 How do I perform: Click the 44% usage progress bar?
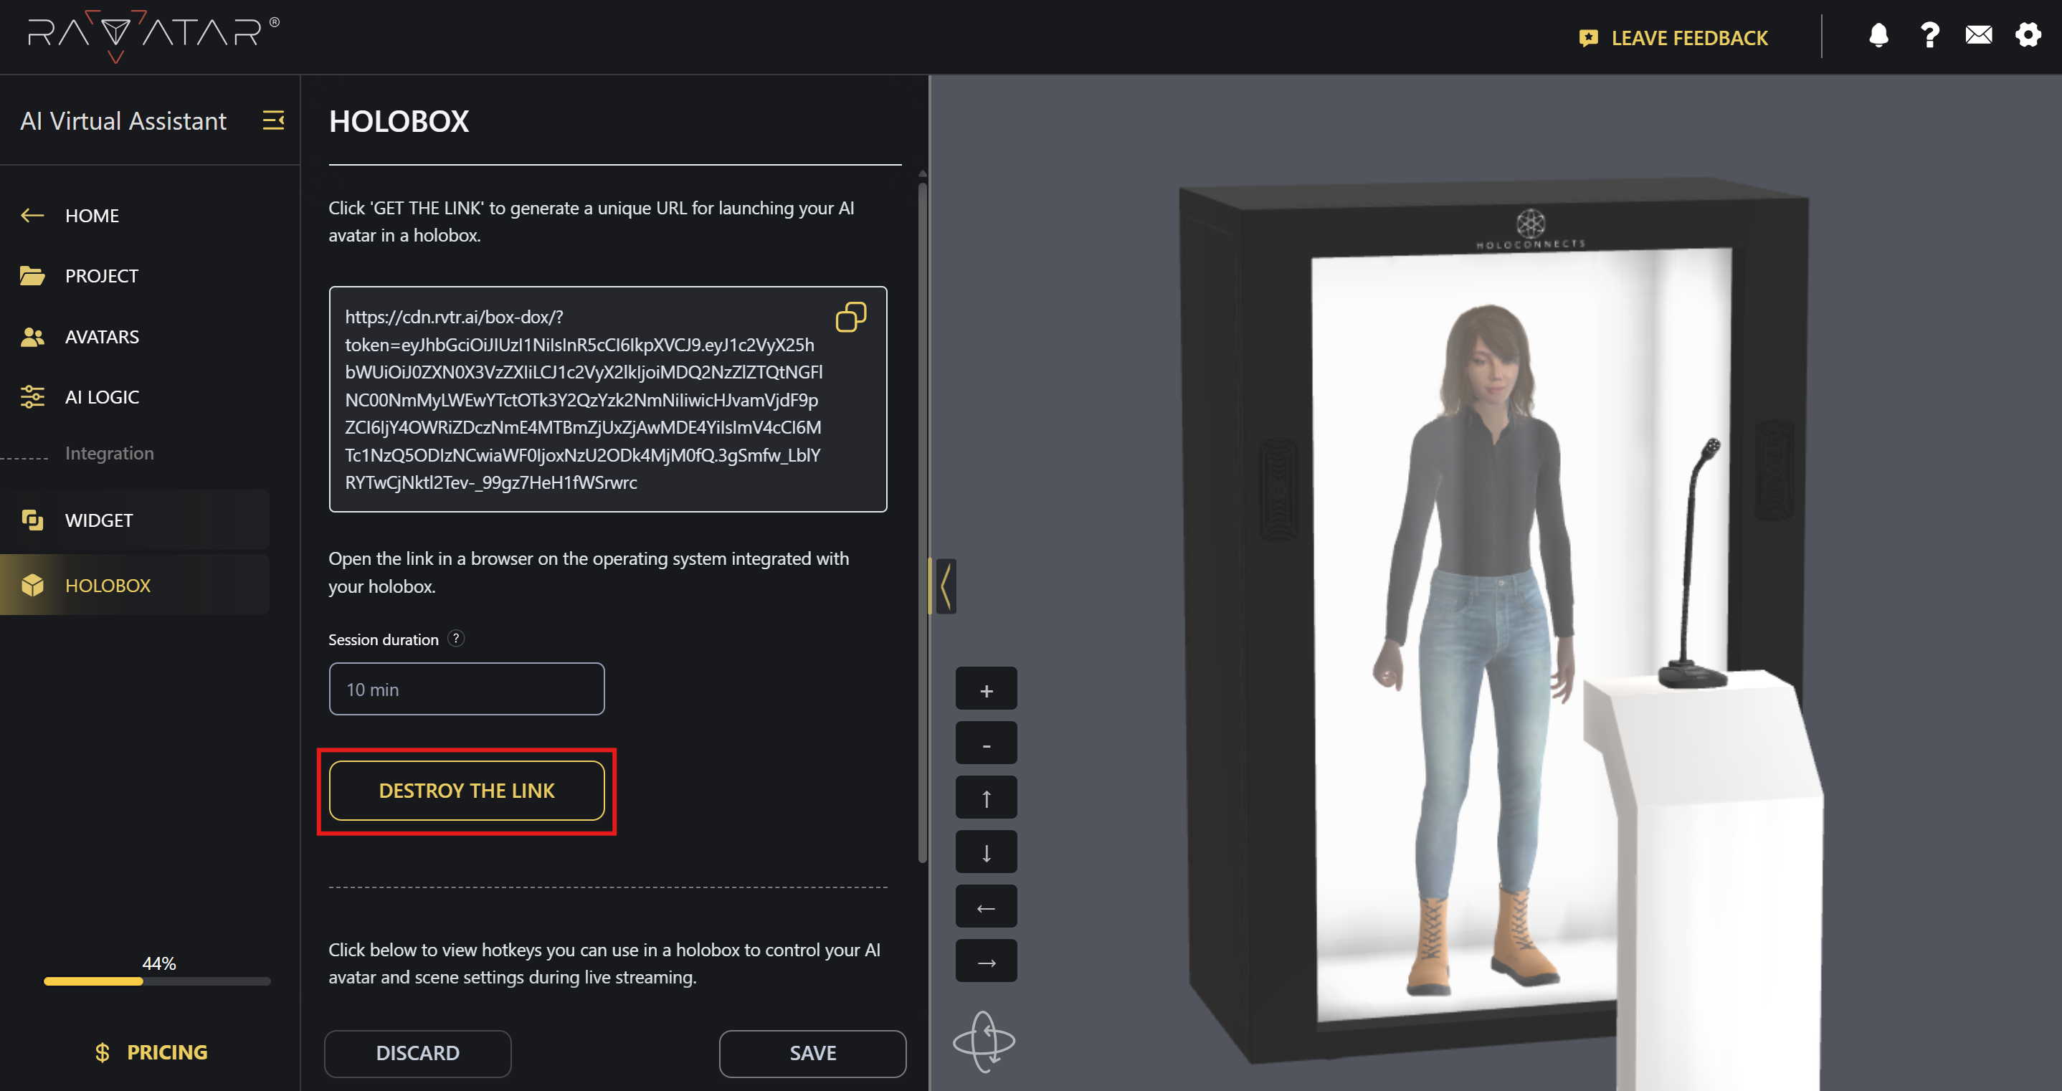tap(157, 981)
